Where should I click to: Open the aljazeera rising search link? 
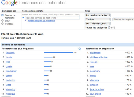pyautogui.click(x=95, y=80)
